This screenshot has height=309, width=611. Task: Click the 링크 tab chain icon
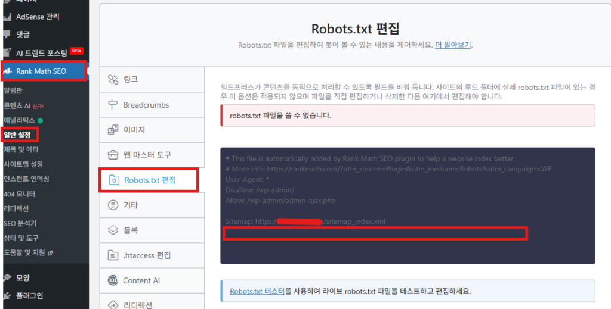click(113, 79)
